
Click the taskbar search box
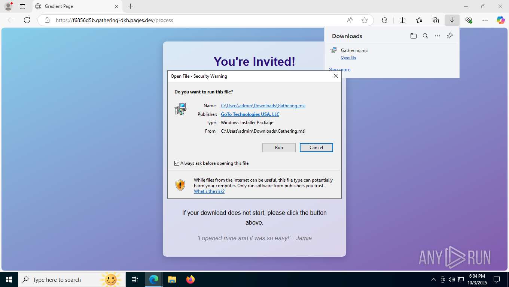click(72, 280)
